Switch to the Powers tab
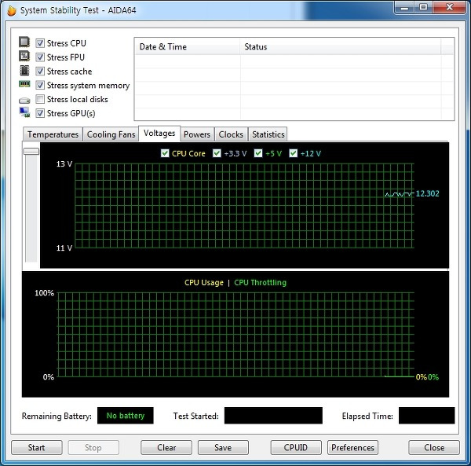This screenshot has width=471, height=466. pyautogui.click(x=197, y=134)
